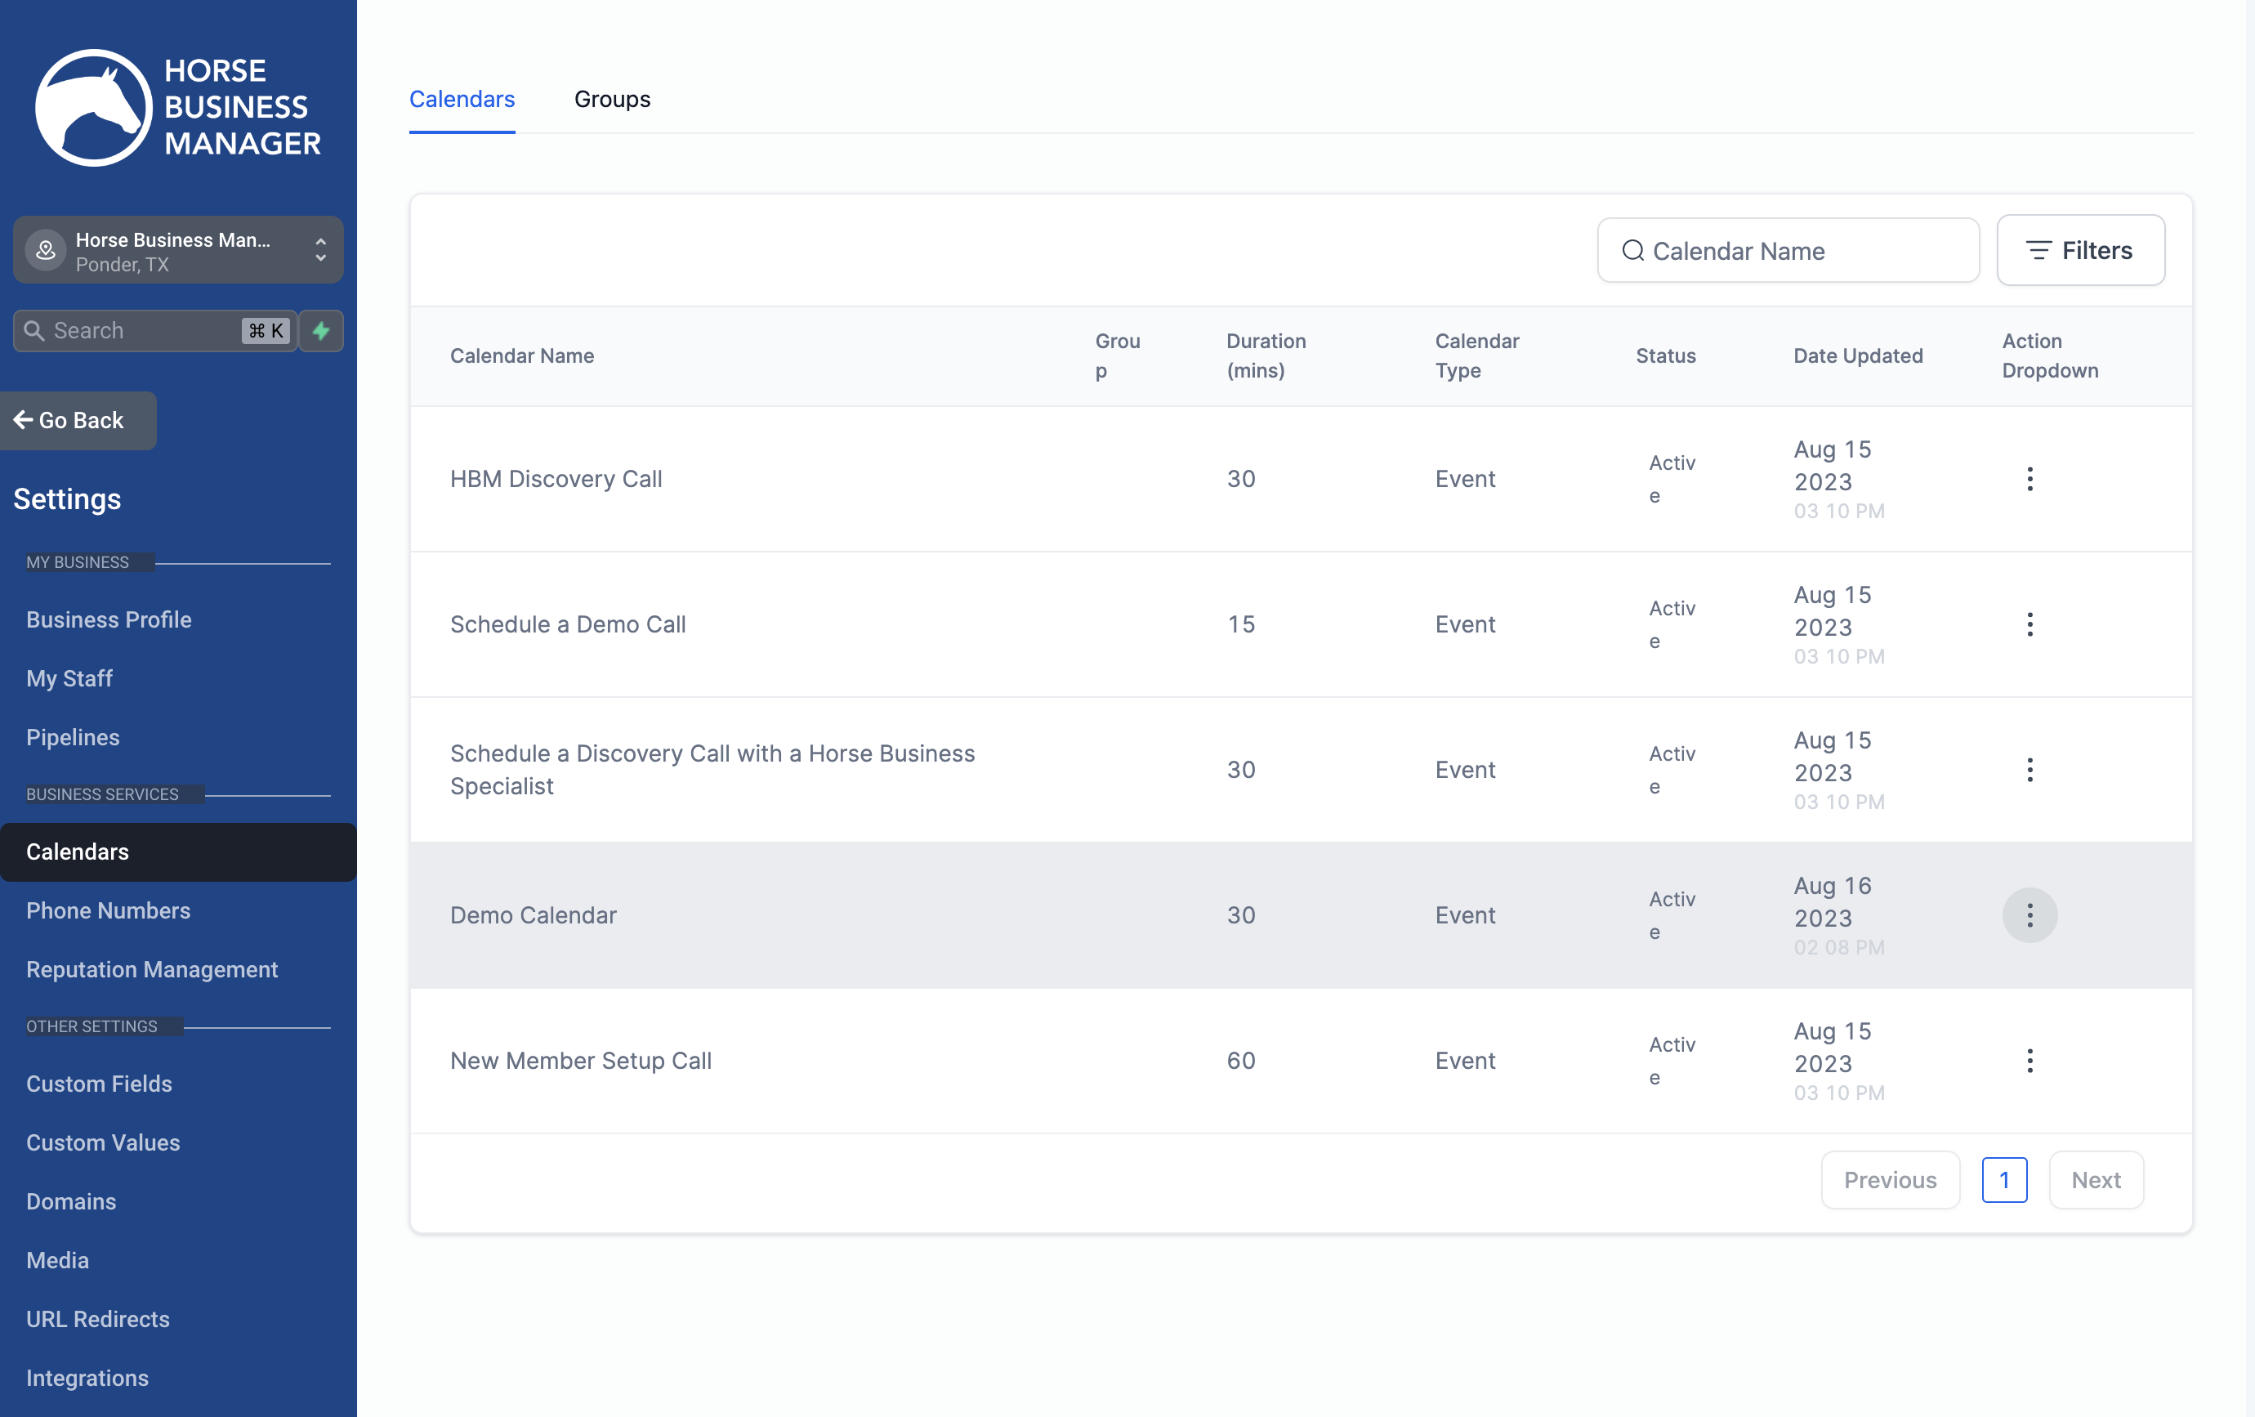Expand the Horse Business Man... account switcher
Image resolution: width=2255 pixels, height=1417 pixels.
coord(178,250)
